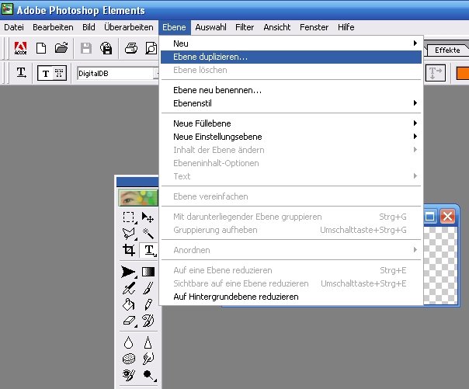Open the Bearbeiten menu
The image size is (469, 389).
coord(53,27)
